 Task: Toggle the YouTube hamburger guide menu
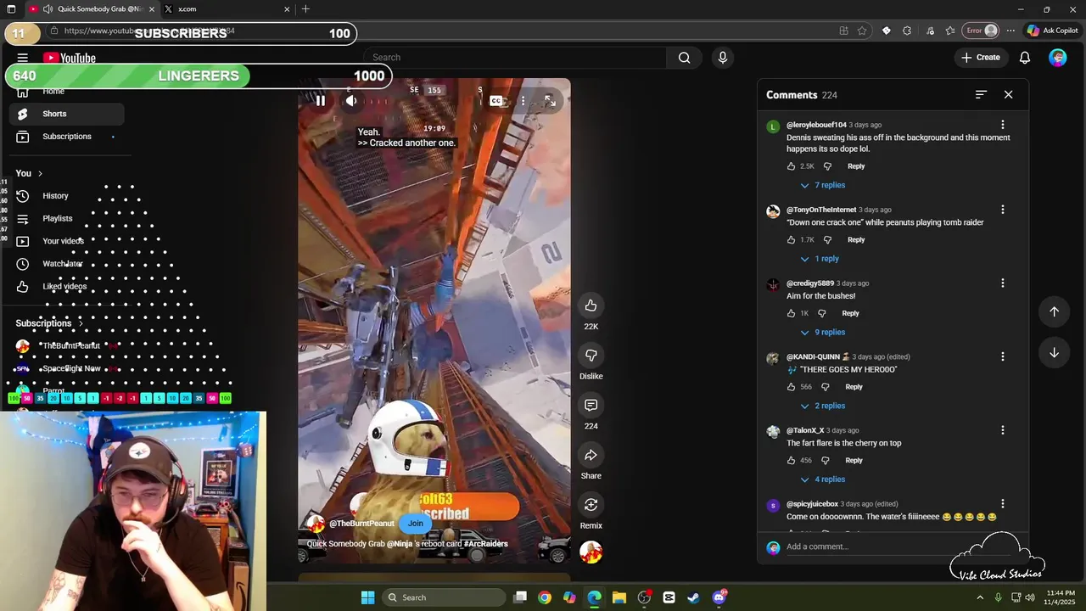pos(23,58)
